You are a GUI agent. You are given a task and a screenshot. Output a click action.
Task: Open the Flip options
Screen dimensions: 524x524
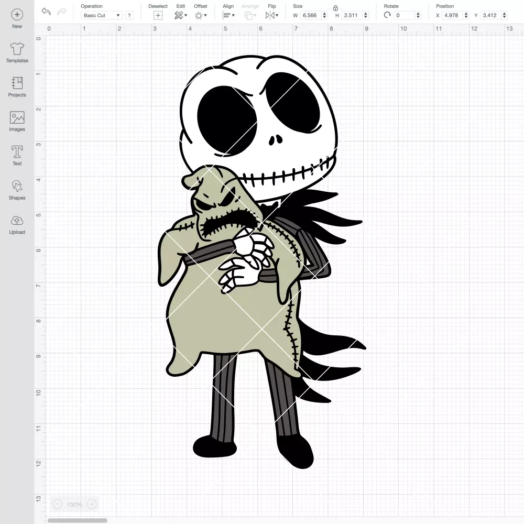tap(271, 15)
